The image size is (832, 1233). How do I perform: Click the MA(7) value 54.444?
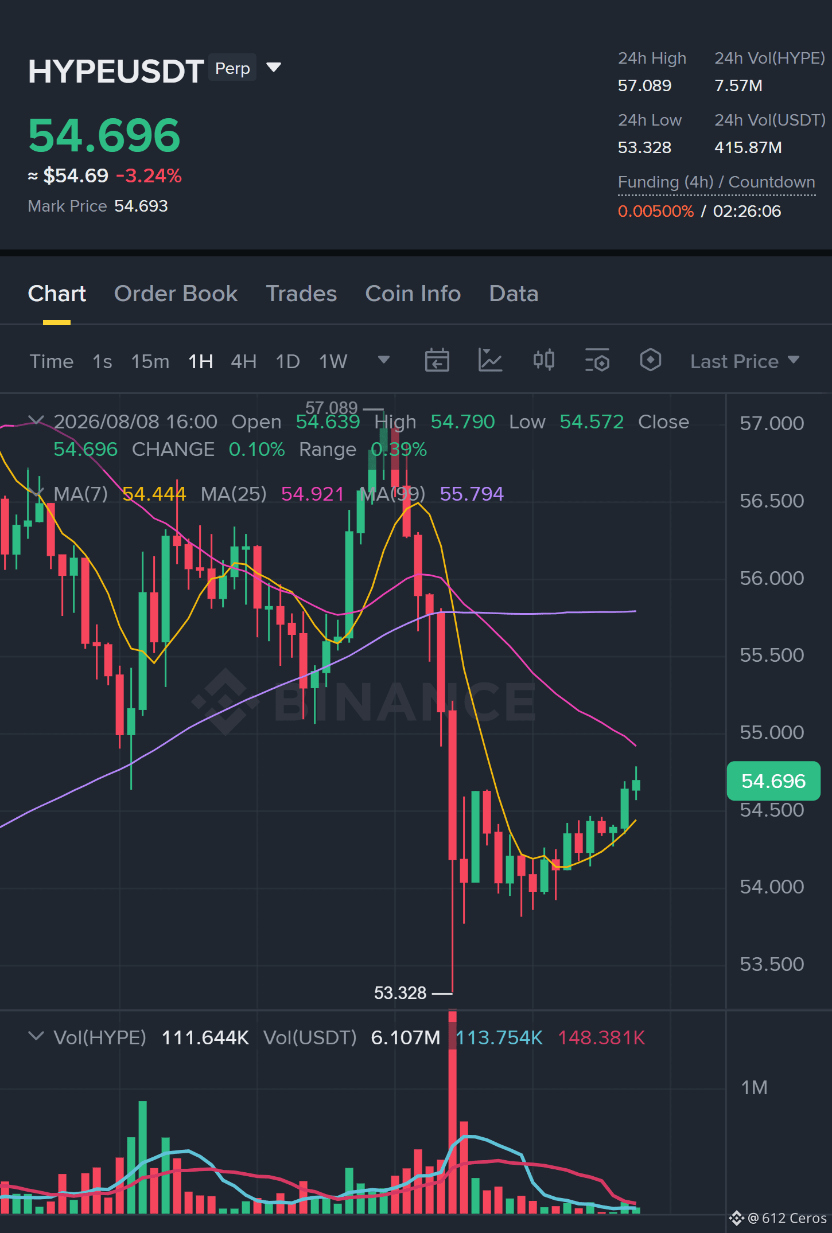click(x=154, y=494)
